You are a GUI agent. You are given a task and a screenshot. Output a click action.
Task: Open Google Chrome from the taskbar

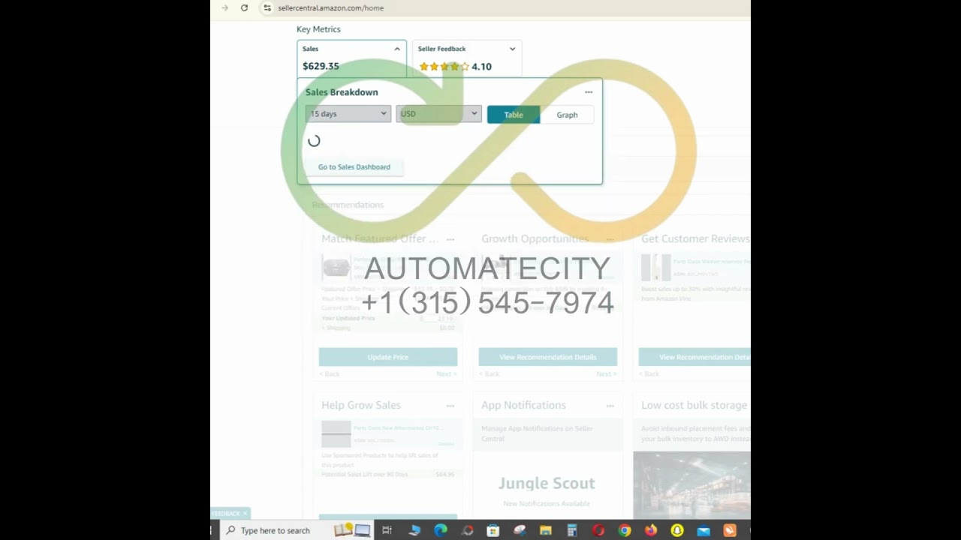coord(625,530)
